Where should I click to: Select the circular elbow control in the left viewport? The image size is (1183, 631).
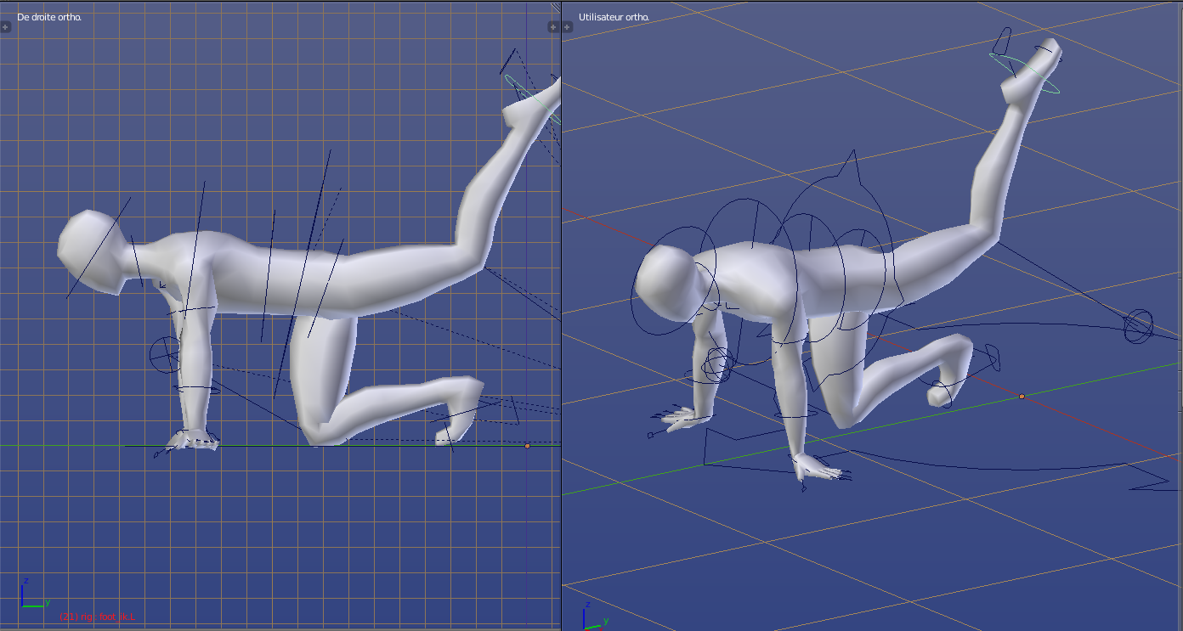tap(165, 353)
